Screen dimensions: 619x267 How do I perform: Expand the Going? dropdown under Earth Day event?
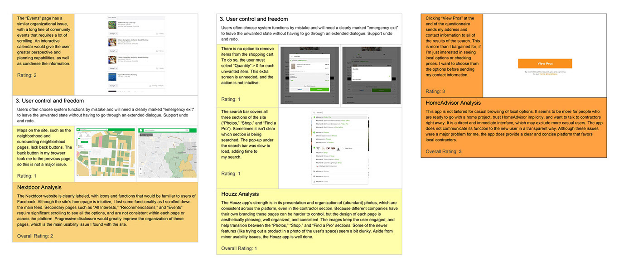113,34
